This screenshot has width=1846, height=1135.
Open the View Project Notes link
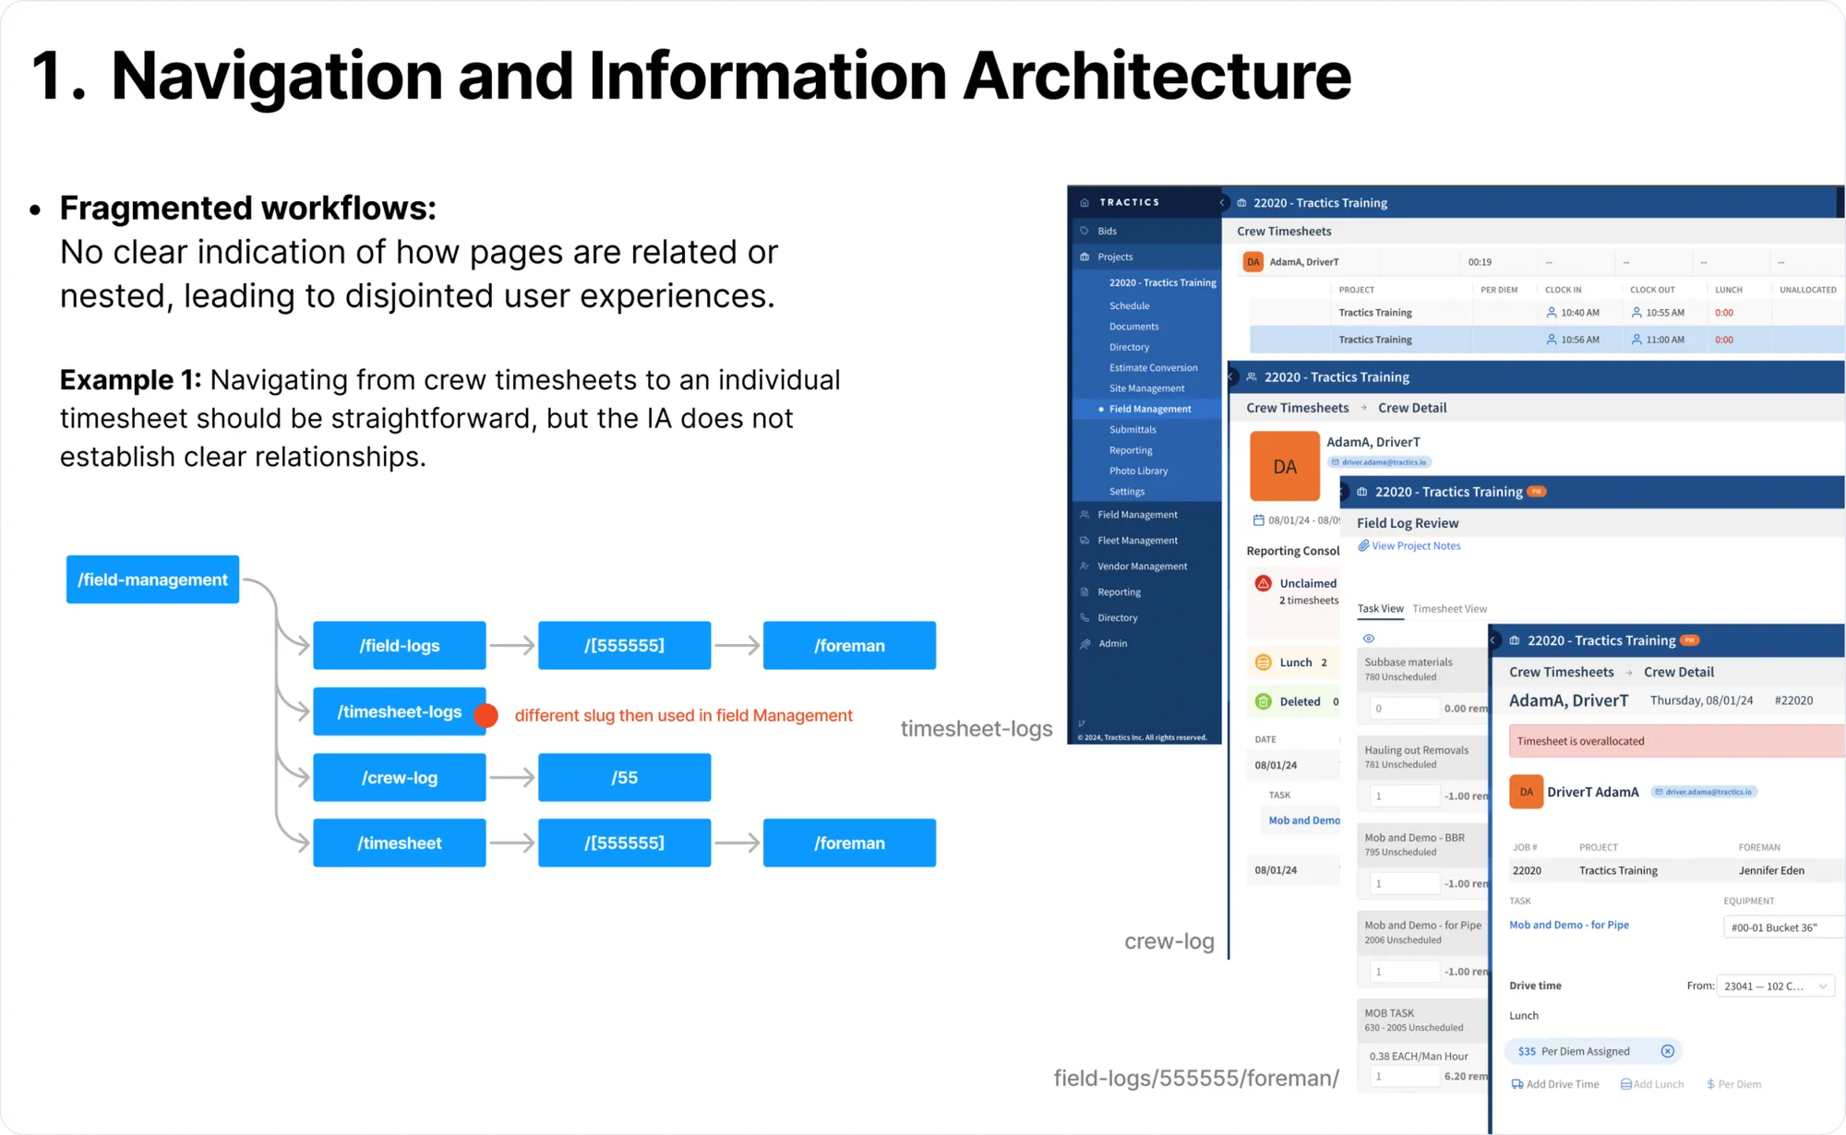click(x=1416, y=546)
